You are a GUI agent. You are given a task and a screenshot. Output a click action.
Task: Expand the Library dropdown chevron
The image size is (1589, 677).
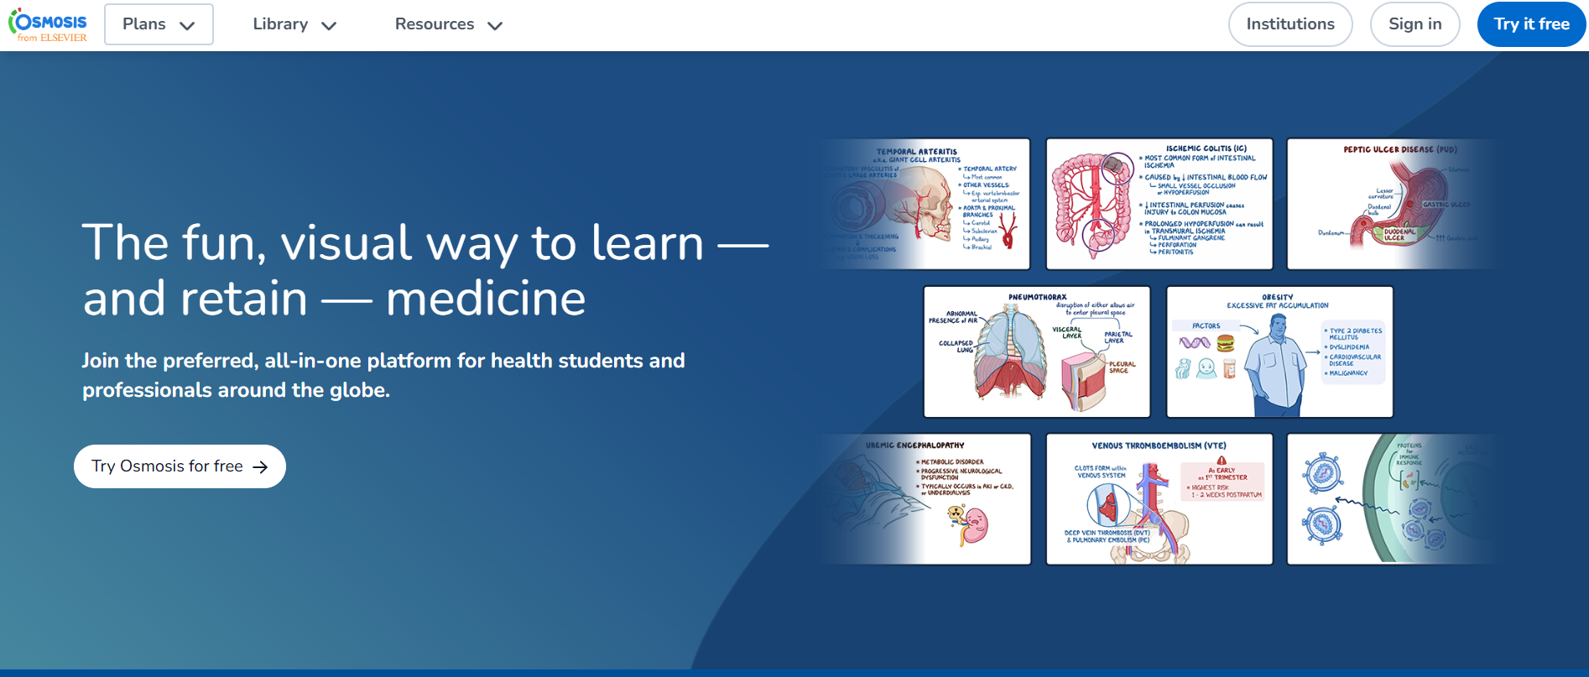329,26
